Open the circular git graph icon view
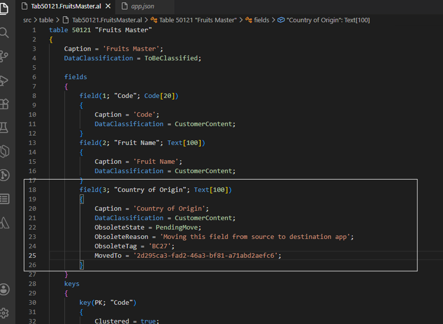 point(4,175)
